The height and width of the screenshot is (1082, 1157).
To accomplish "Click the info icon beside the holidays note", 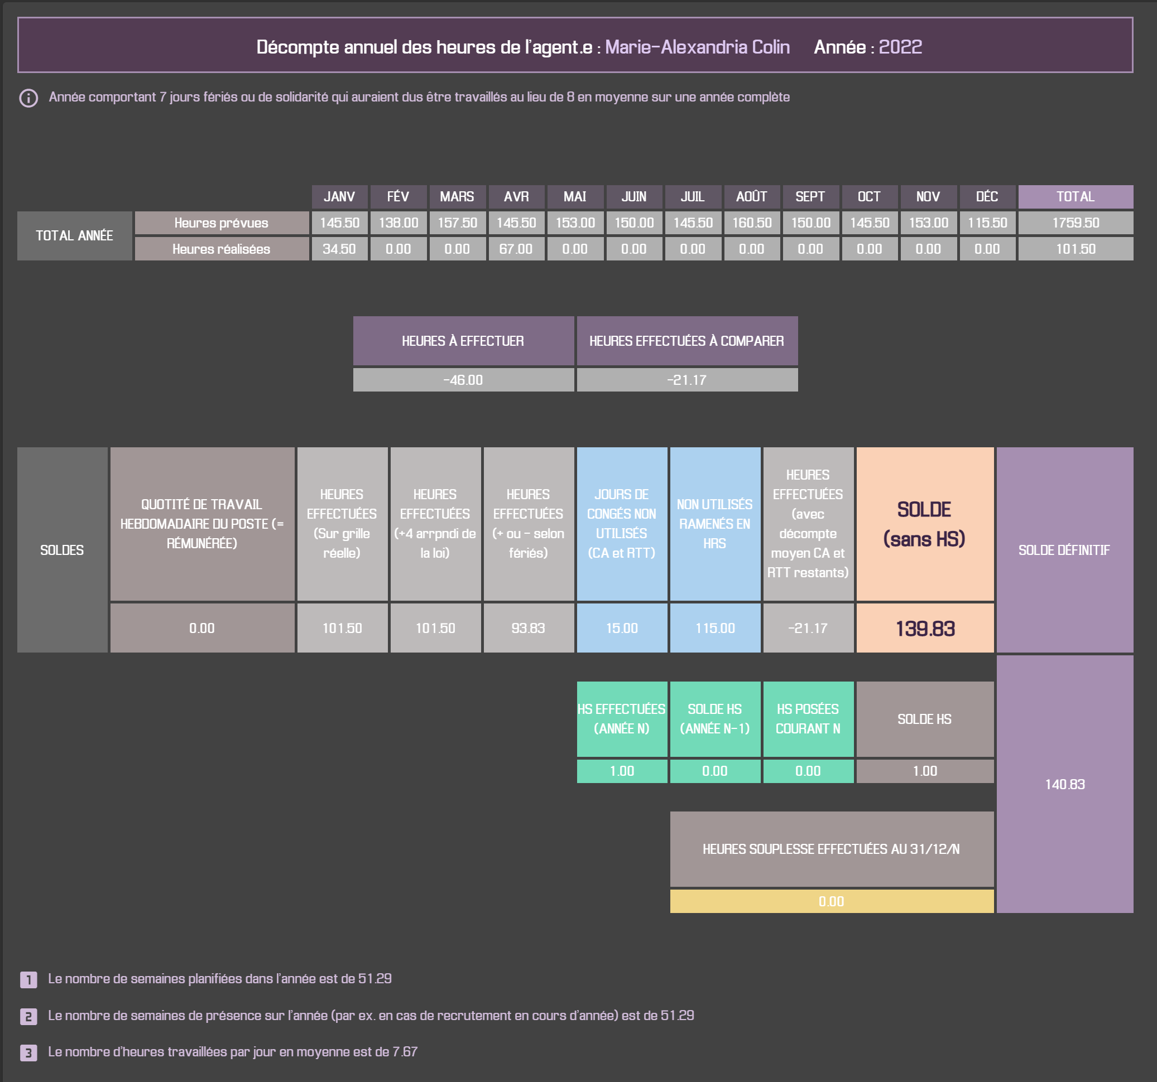I will point(28,98).
